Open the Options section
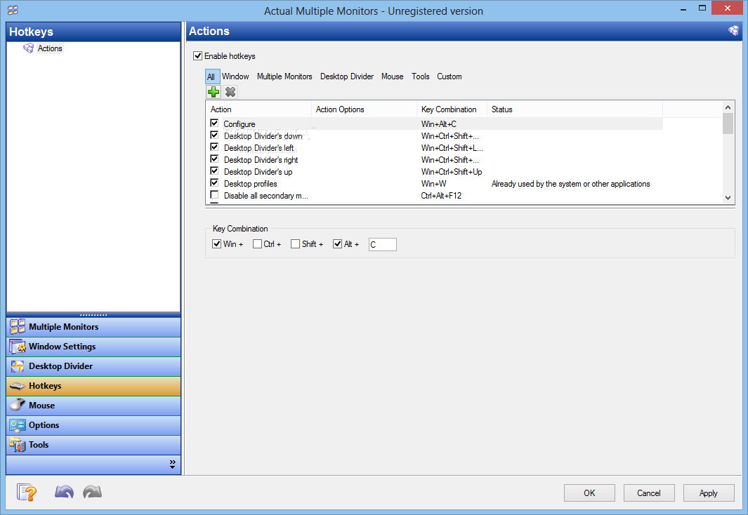 click(x=93, y=425)
